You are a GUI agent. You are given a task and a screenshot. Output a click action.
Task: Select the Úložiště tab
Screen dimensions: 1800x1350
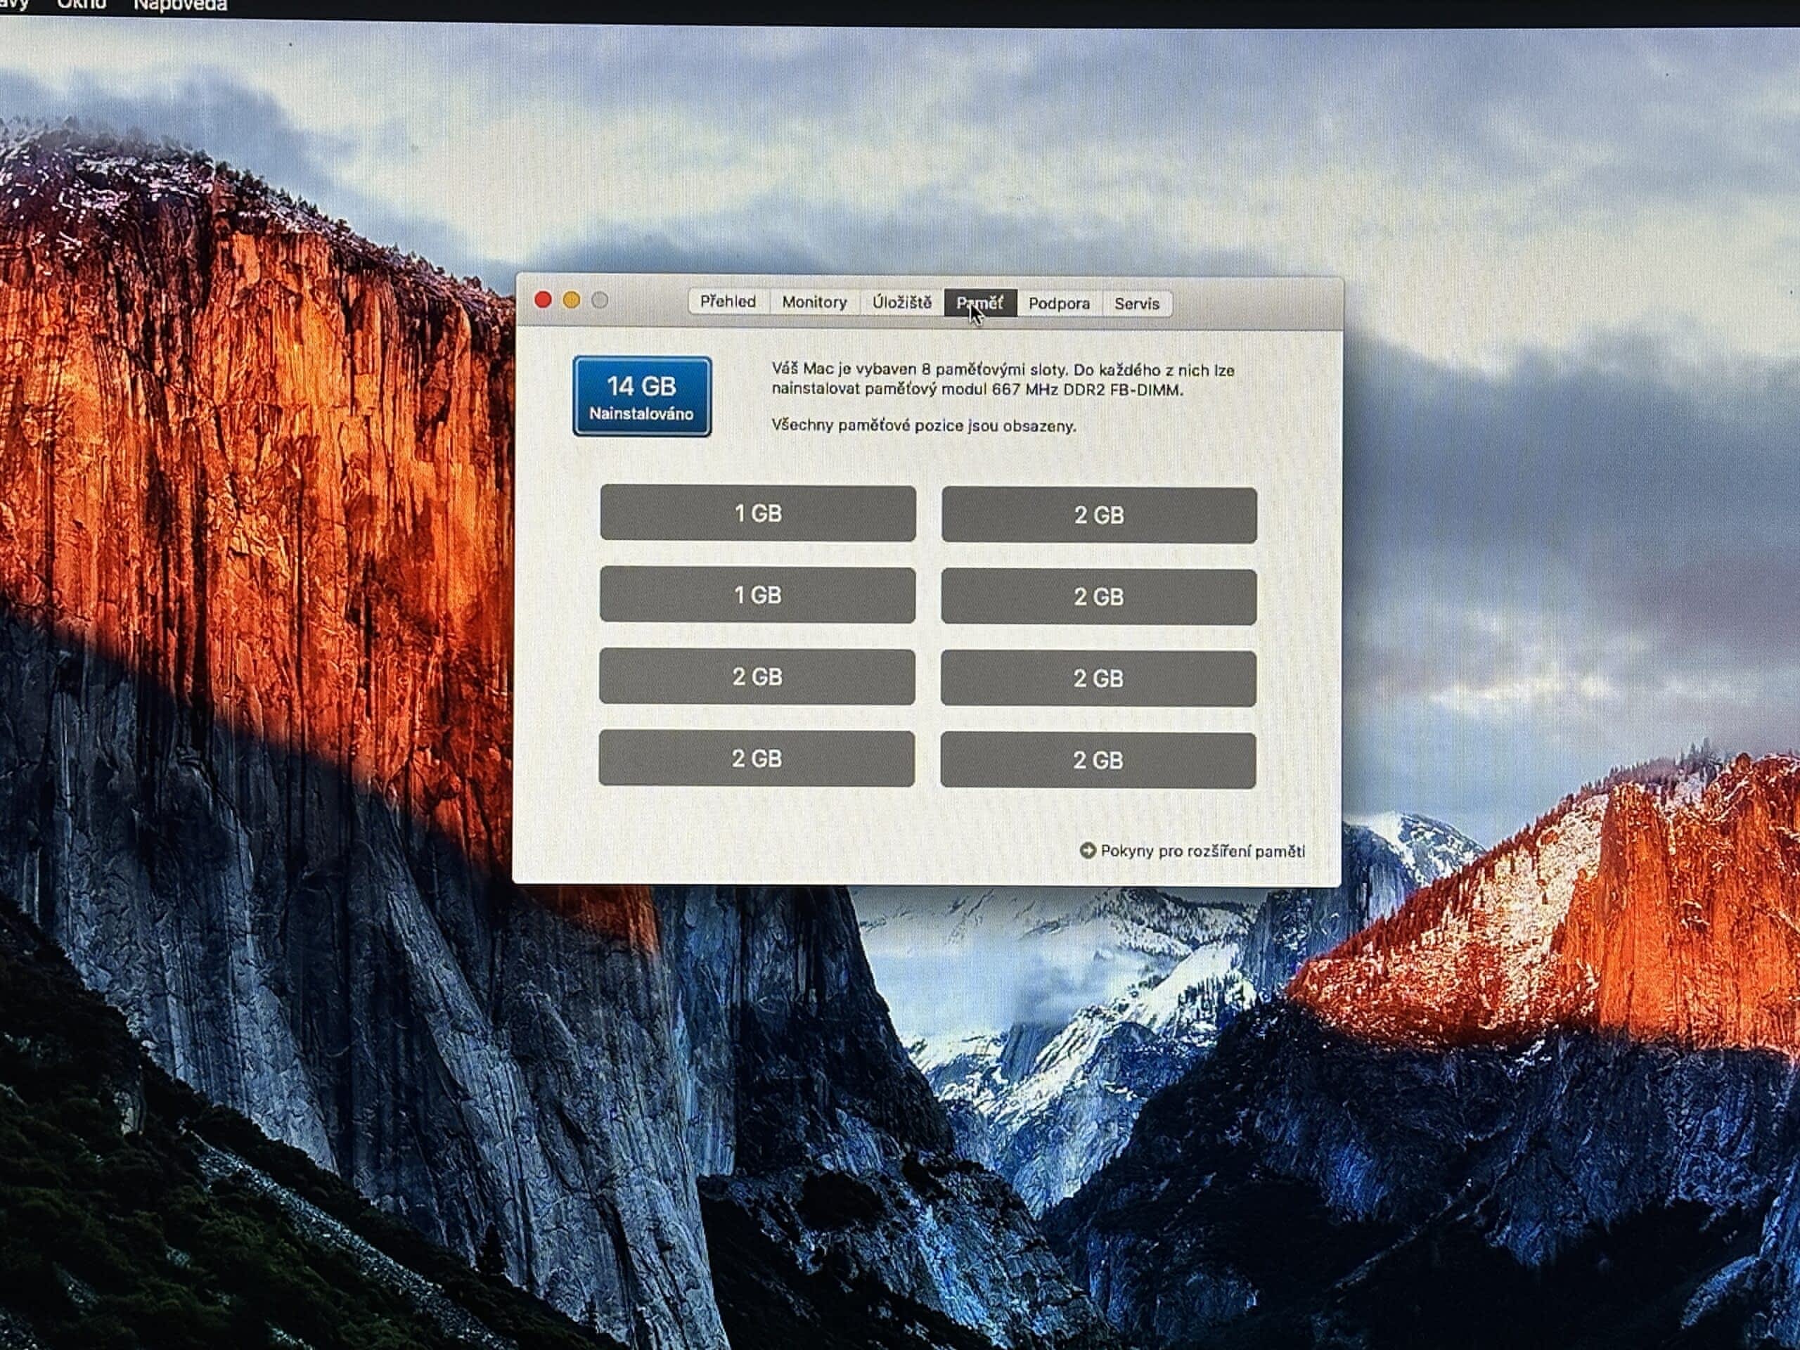(x=901, y=303)
